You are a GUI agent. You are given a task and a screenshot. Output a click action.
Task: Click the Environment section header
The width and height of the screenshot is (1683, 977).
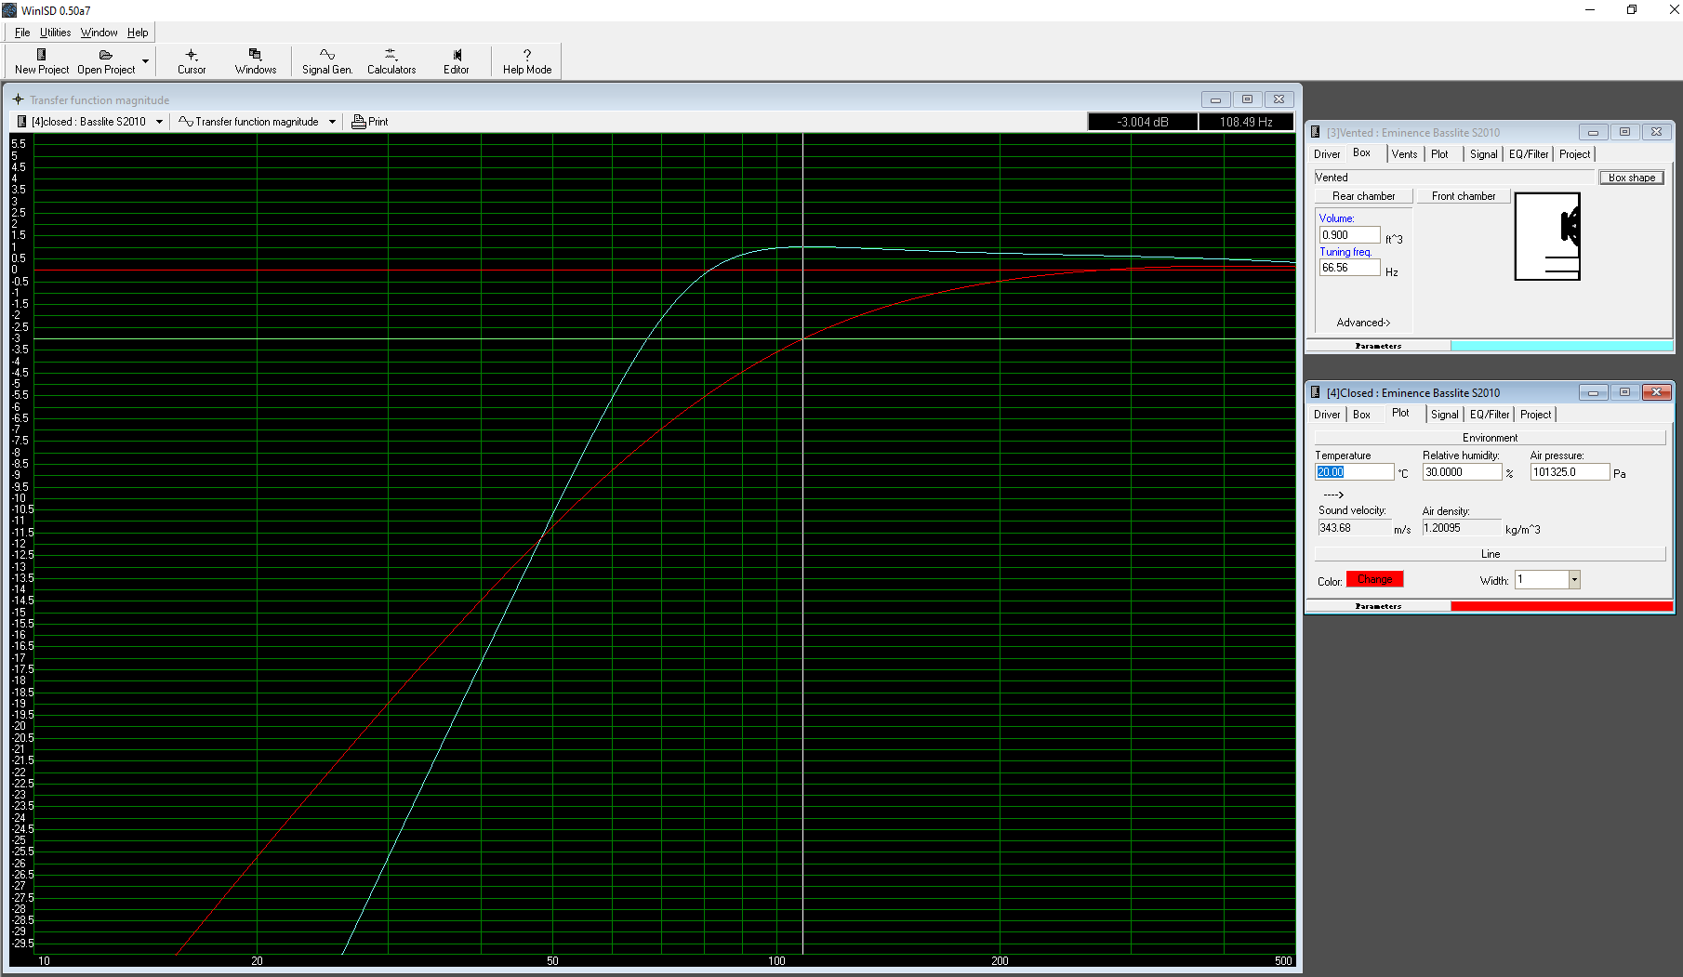tap(1490, 438)
